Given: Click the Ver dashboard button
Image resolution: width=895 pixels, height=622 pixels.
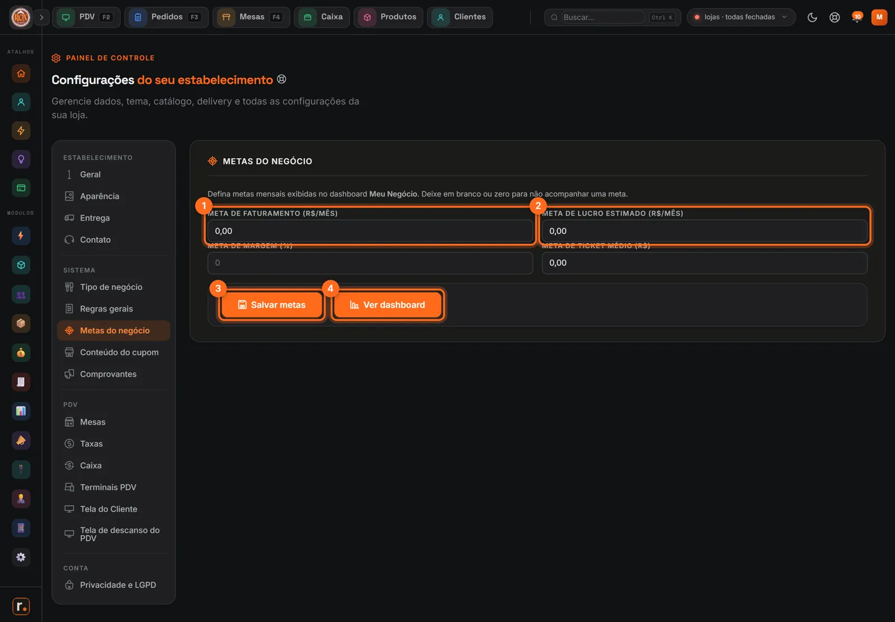Looking at the screenshot, I should pos(388,305).
